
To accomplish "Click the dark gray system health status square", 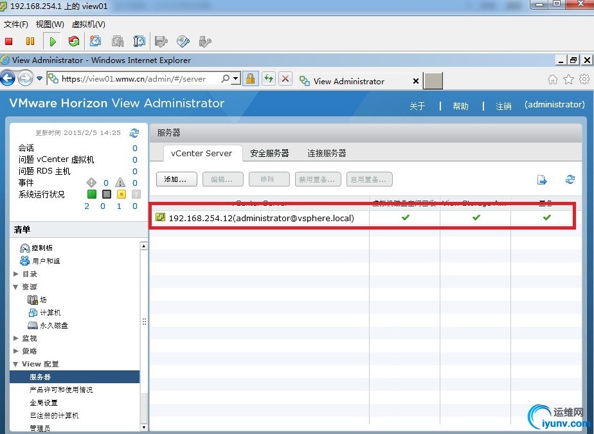I will coord(107,194).
